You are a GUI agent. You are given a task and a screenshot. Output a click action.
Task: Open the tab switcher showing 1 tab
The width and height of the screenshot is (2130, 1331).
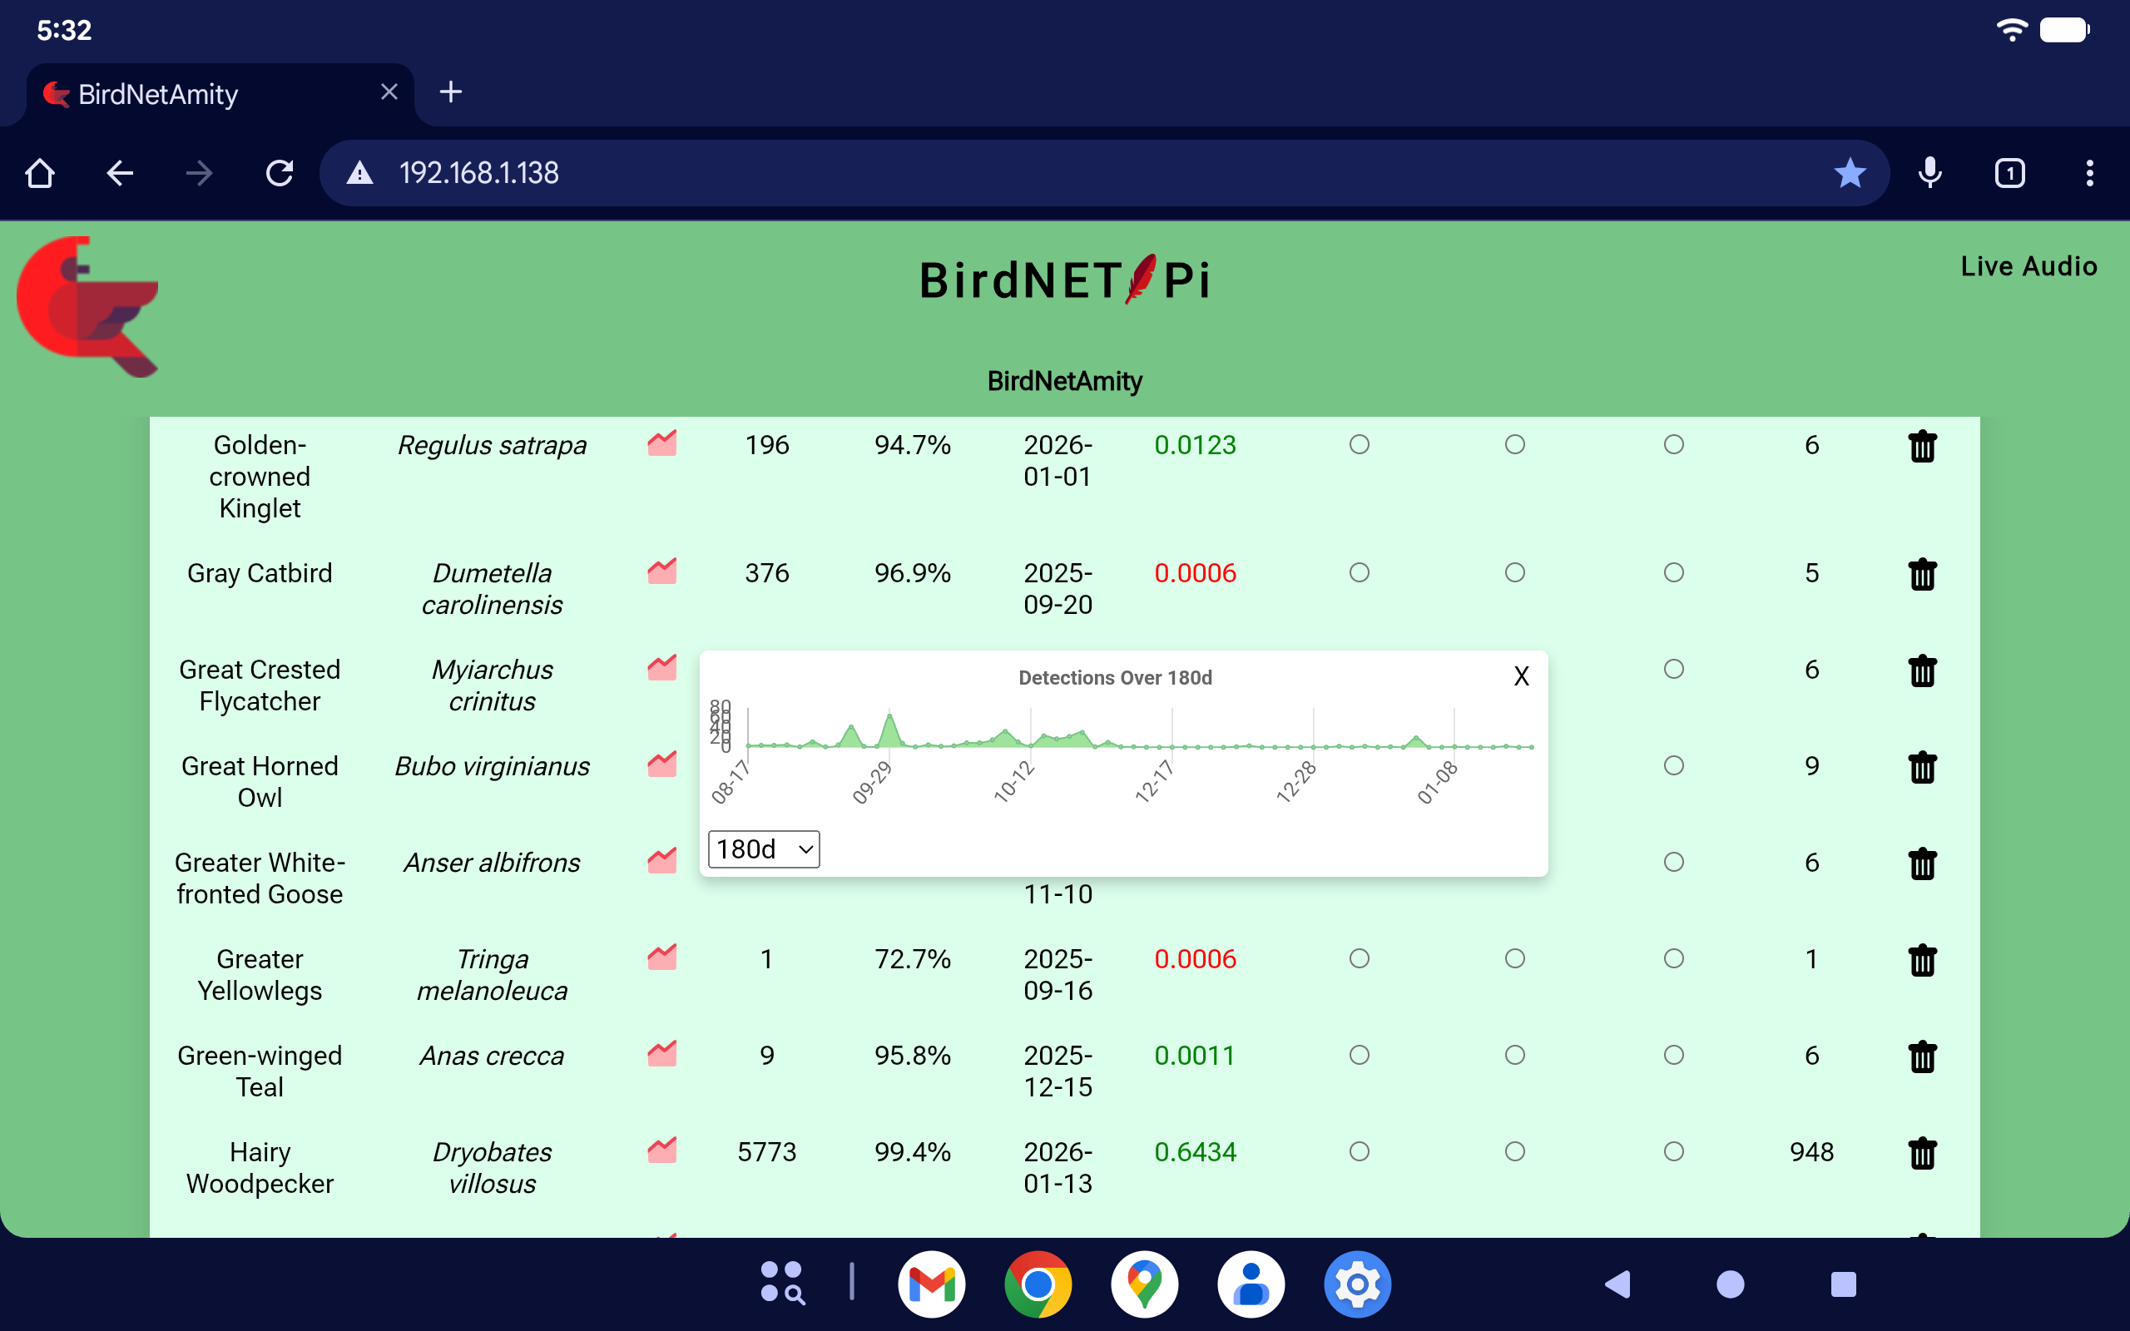[2009, 172]
